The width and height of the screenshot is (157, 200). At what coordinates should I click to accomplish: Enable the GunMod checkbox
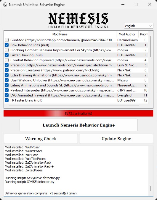[7, 40]
